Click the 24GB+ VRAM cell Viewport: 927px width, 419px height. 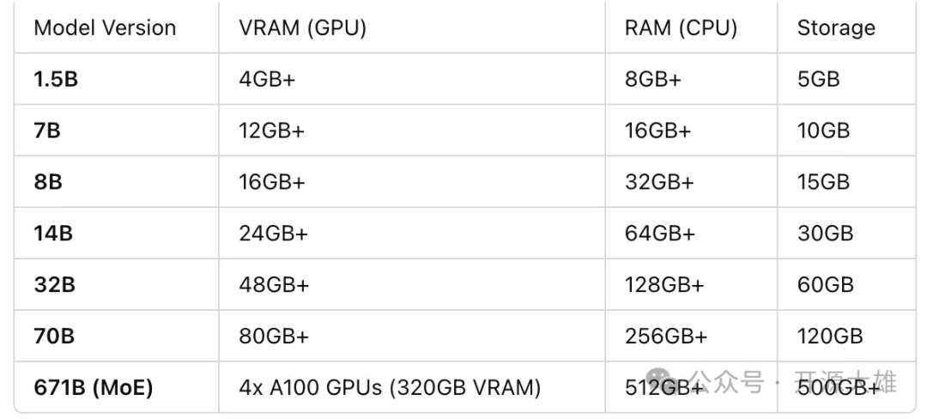coord(274,233)
